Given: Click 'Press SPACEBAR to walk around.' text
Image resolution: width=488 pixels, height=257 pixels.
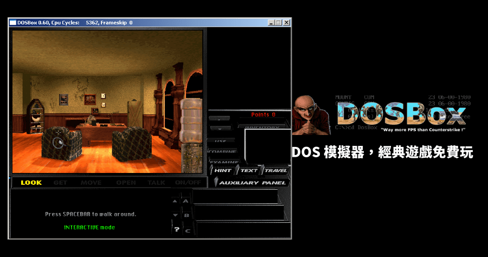Looking at the screenshot, I should coord(91,214).
